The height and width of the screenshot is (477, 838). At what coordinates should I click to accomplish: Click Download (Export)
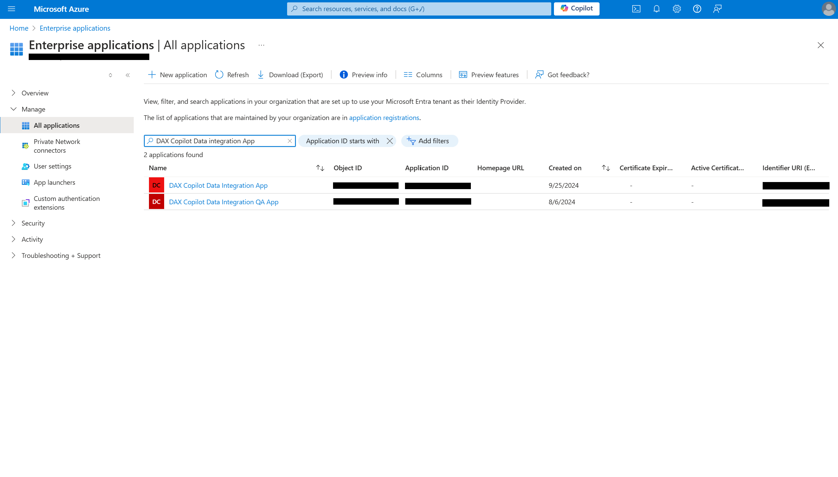[x=290, y=75]
